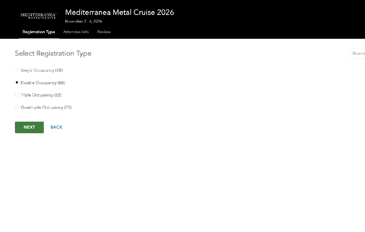Image resolution: width=365 pixels, height=232 pixels.
Task: Select the Single Occupancy (EB) radio button
Action: (x=17, y=70)
